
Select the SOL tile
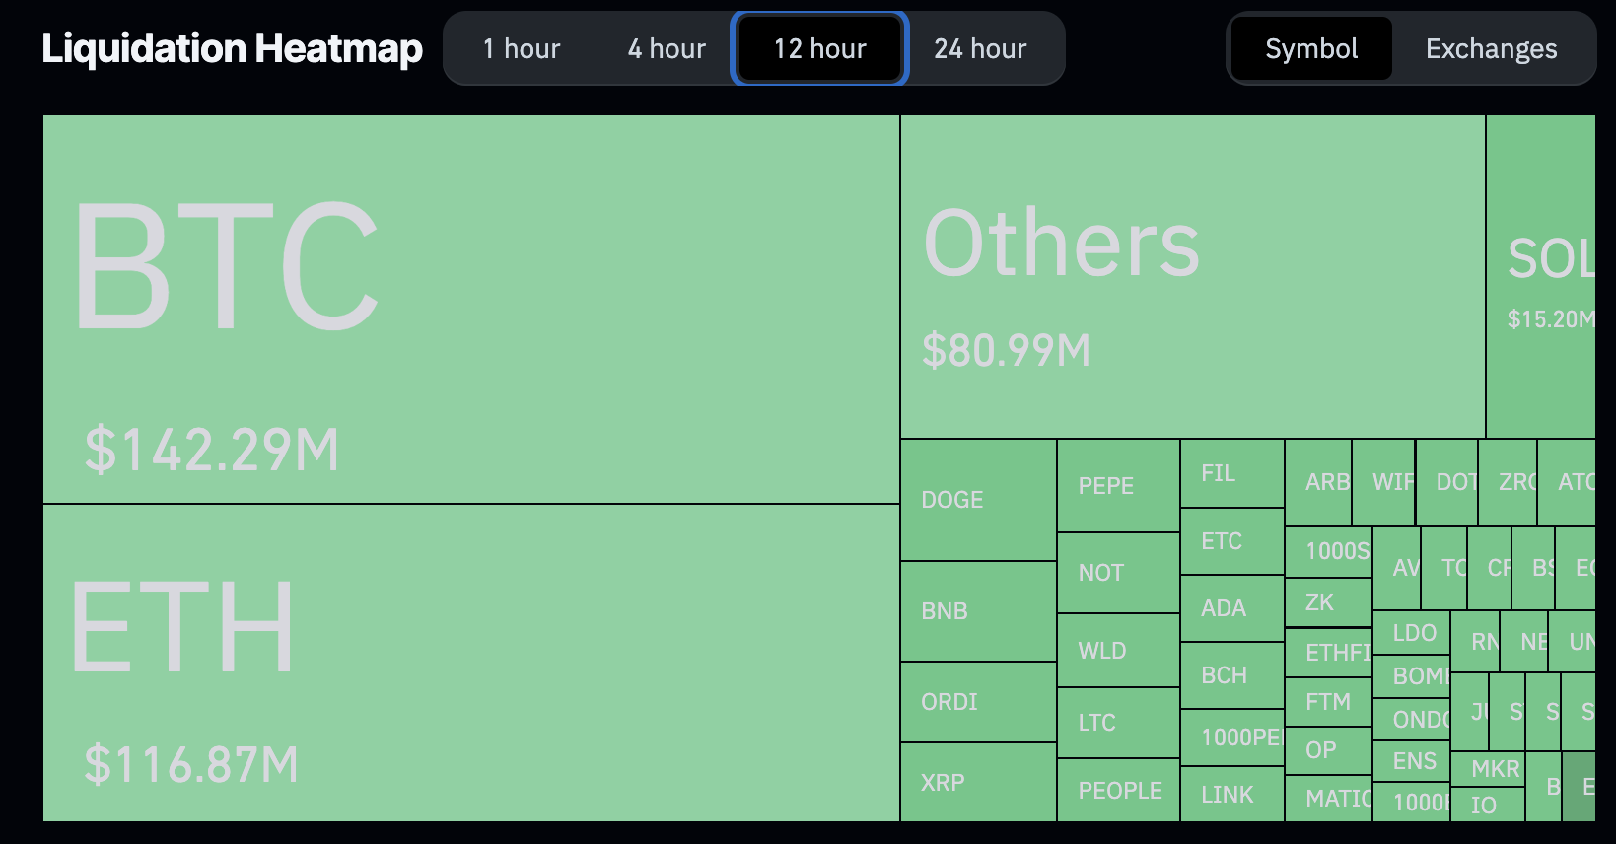pyautogui.click(x=1540, y=276)
